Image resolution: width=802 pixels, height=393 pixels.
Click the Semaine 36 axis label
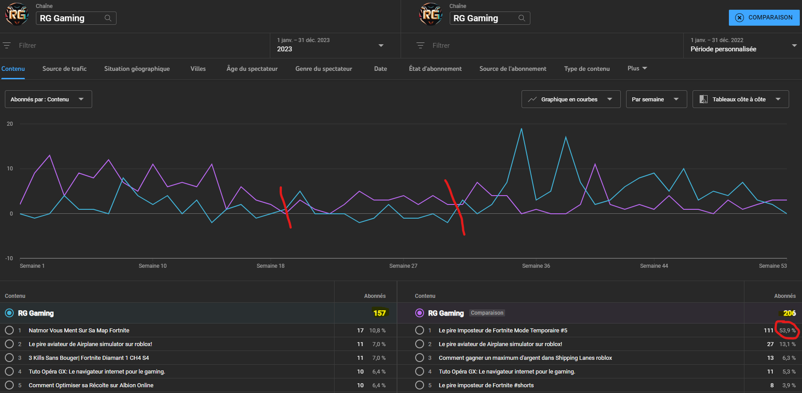click(536, 266)
